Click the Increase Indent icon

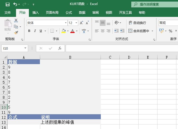pos(122,31)
